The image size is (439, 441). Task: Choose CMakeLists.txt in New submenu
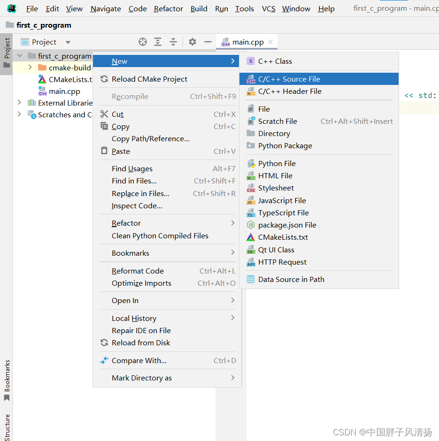click(319, 237)
